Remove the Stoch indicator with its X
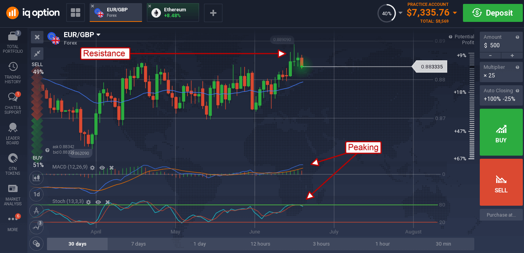Viewport: 524px width, 253px height. point(108,202)
